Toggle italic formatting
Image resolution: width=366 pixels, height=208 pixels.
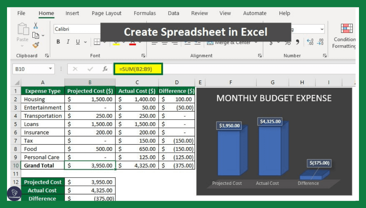tap(68, 42)
